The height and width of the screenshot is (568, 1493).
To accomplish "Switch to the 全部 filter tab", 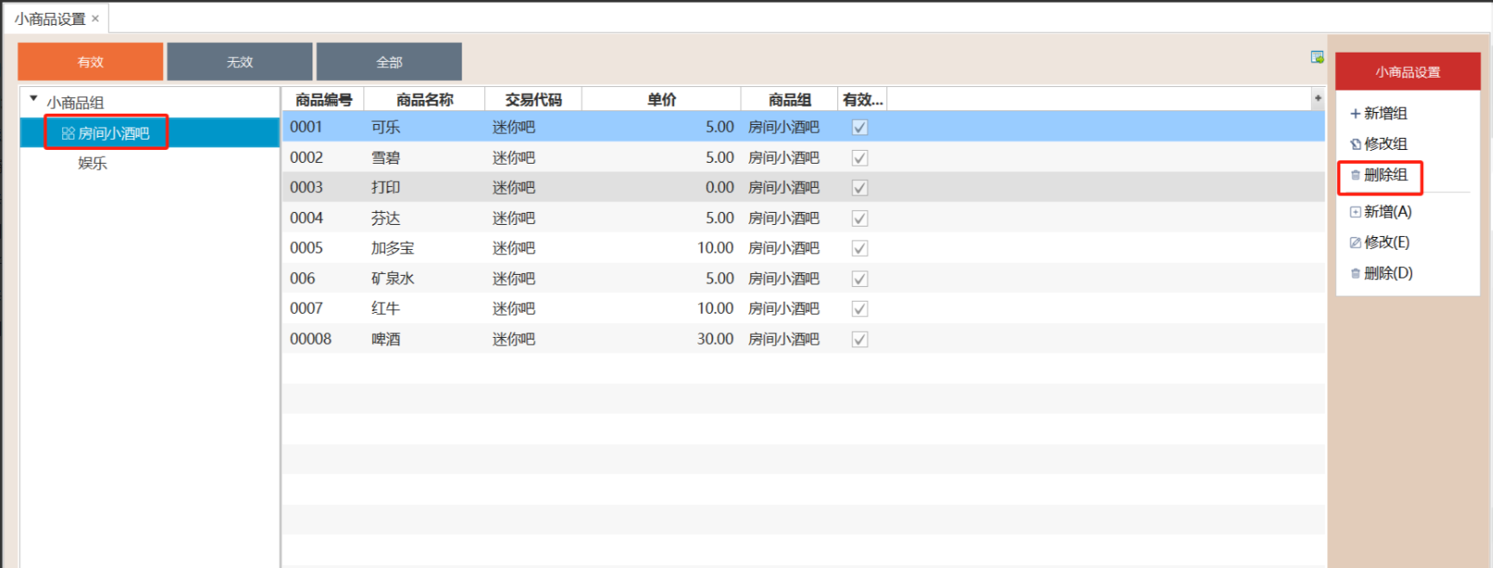I will tap(388, 62).
